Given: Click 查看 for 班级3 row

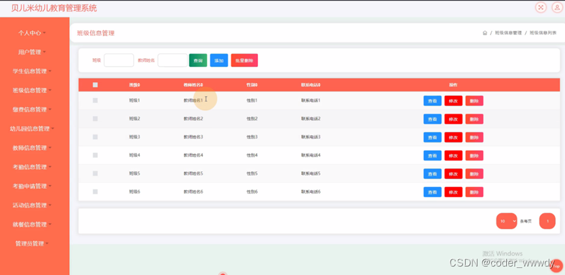Looking at the screenshot, I should pyautogui.click(x=432, y=137).
